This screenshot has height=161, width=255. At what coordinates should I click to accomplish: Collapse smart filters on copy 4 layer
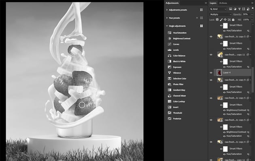click(x=251, y=142)
